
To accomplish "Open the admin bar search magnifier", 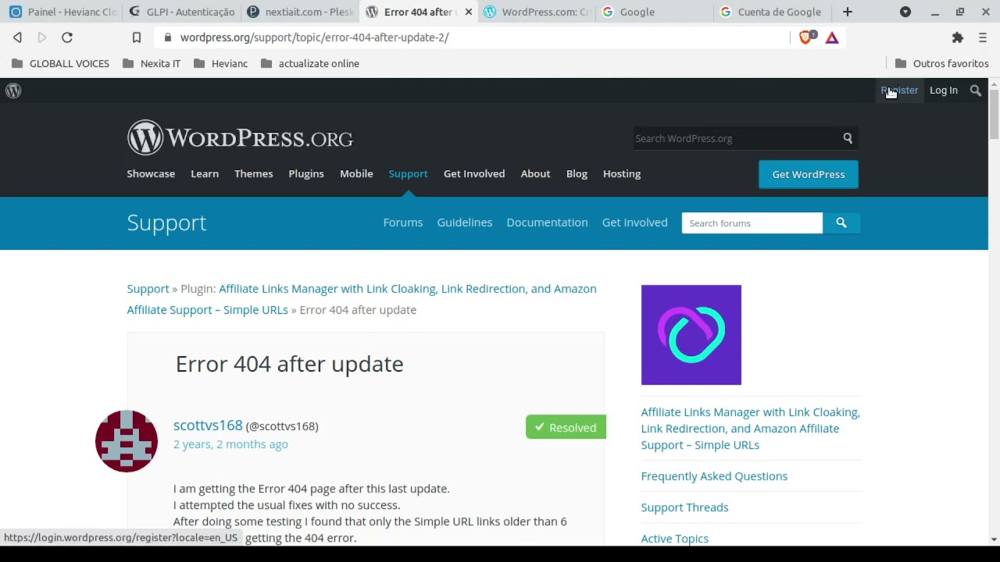I will tap(976, 91).
